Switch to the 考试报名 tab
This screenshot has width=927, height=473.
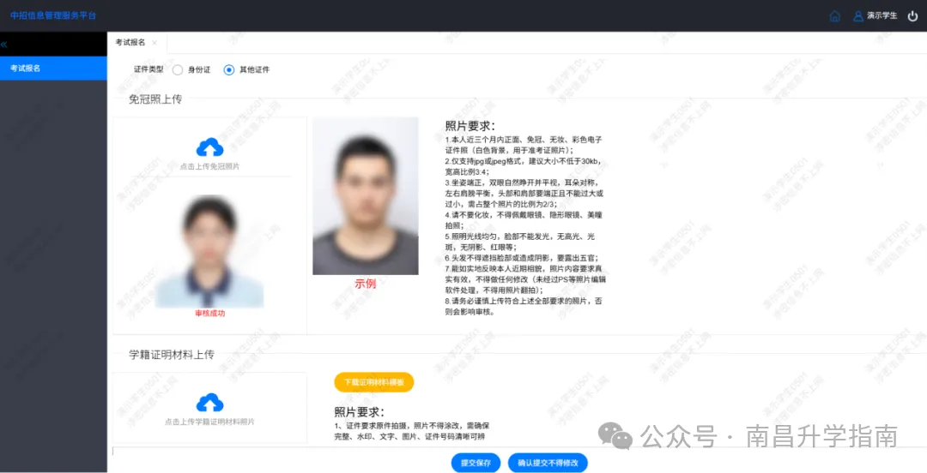coord(130,43)
